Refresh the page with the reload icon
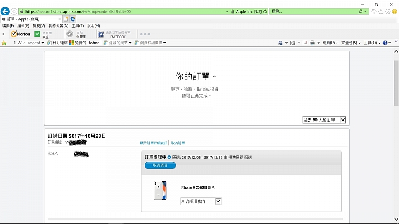Viewport: 399px width, 224px height. pos(265,12)
